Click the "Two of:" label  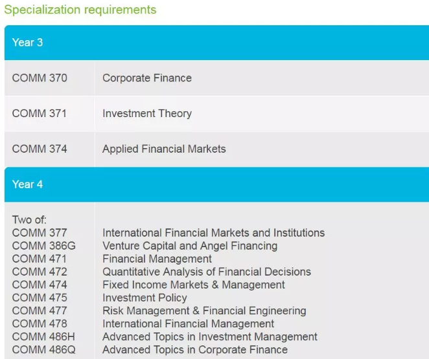pos(29,220)
